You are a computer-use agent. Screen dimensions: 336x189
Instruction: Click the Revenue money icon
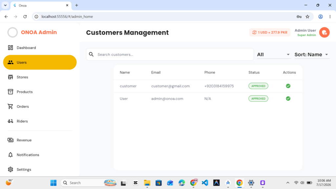click(10, 140)
